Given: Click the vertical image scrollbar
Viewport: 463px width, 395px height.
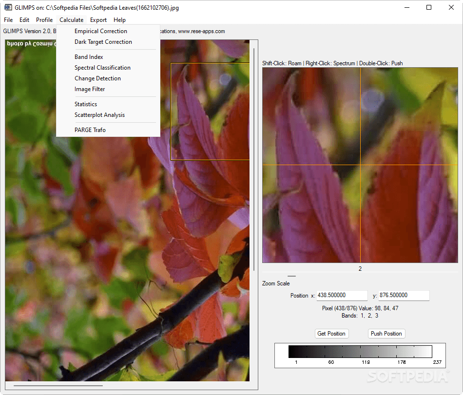Looking at the screenshot, I should point(254,159).
